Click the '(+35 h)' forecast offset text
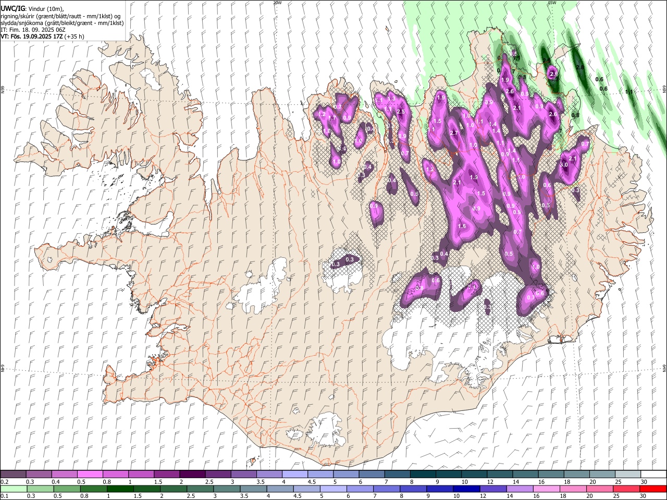 click(x=75, y=37)
